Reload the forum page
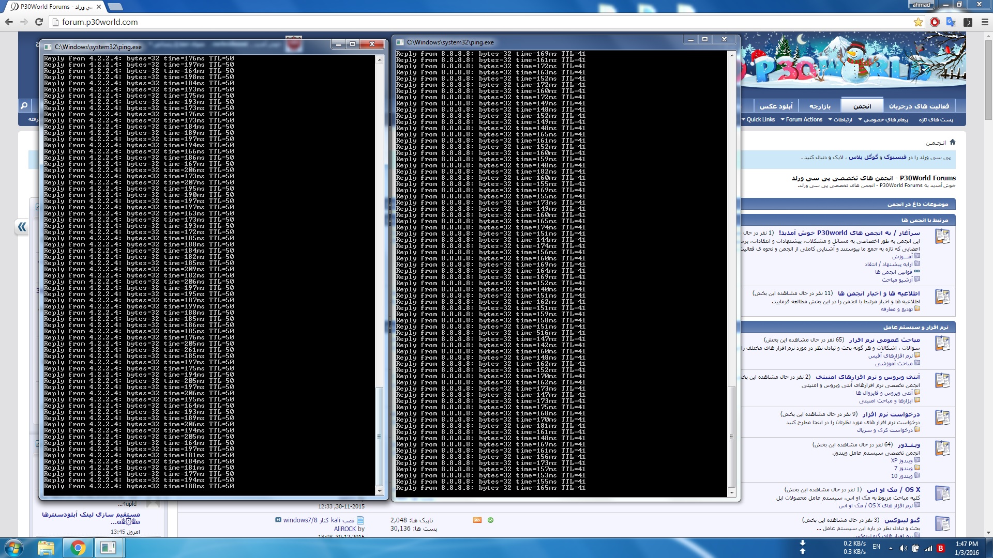993x558 pixels. 39,22
